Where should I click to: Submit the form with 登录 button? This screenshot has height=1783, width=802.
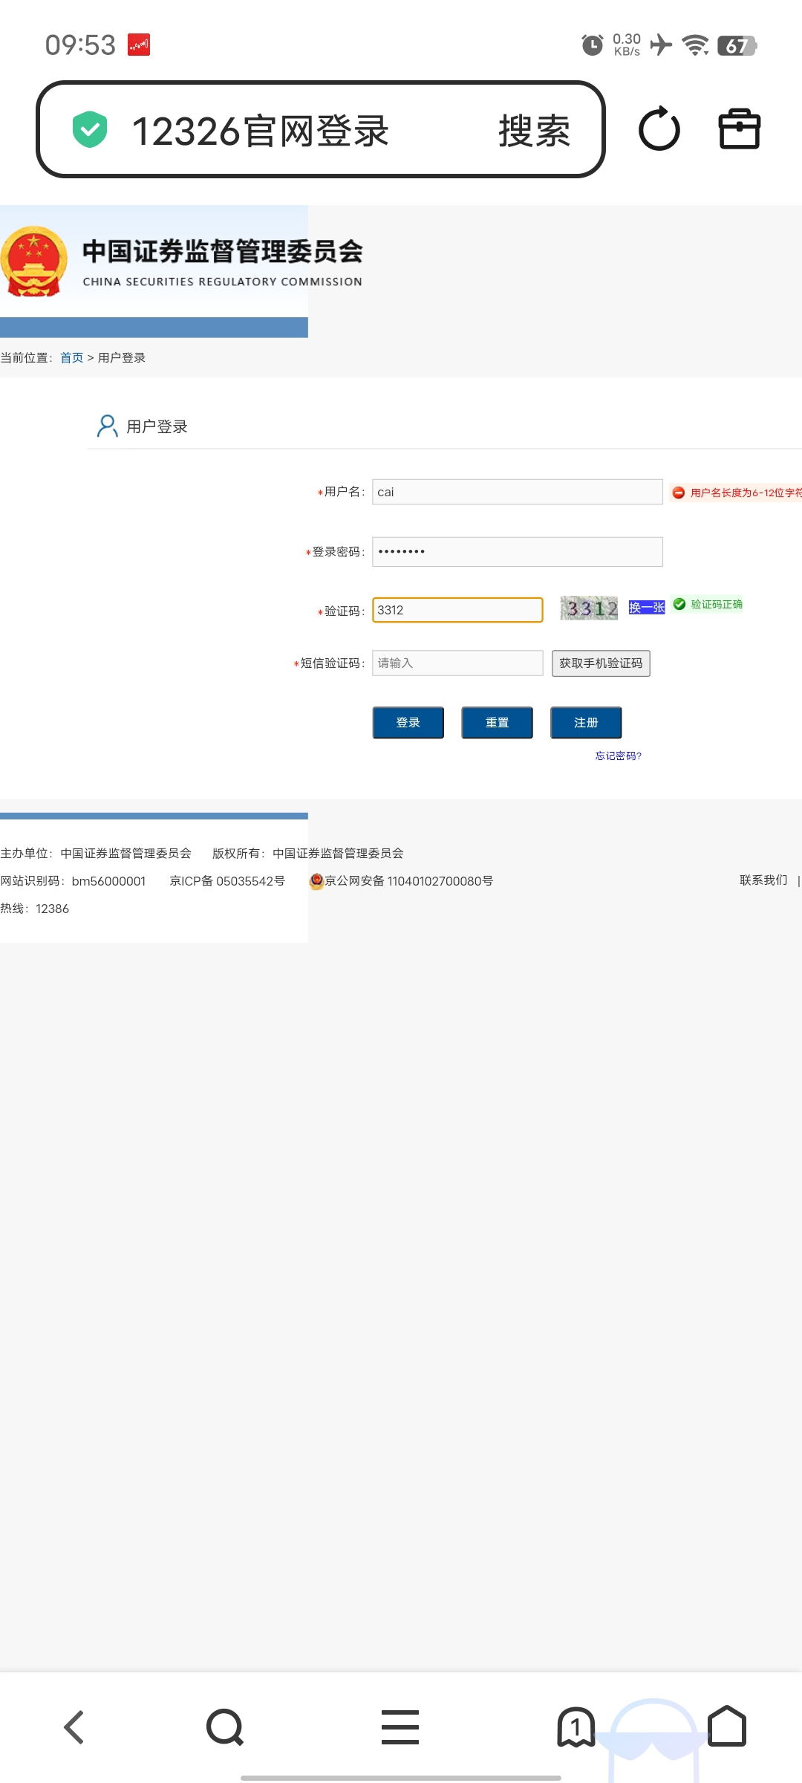click(408, 722)
